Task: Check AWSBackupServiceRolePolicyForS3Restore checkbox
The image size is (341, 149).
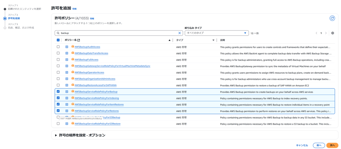Action: pos(58,124)
